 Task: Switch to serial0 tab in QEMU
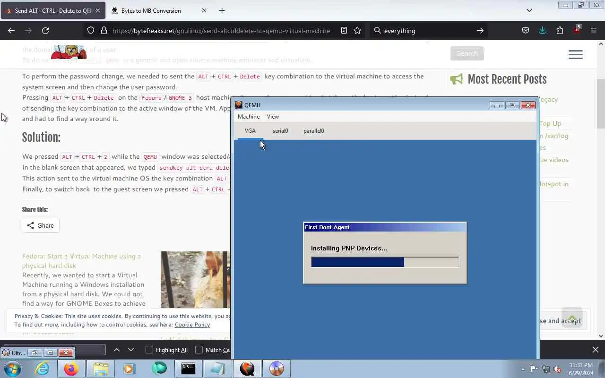point(280,131)
